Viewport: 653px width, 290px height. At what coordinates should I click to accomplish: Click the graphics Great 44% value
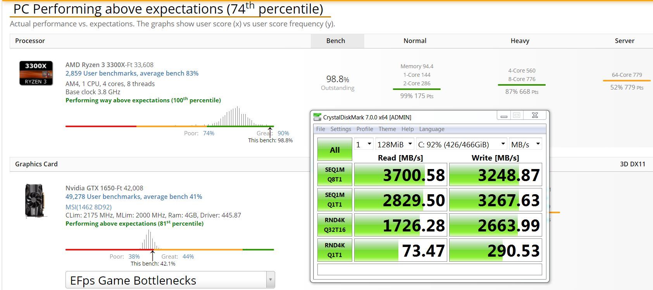(x=188, y=257)
